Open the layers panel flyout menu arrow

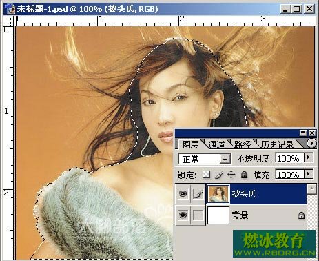pos(311,144)
